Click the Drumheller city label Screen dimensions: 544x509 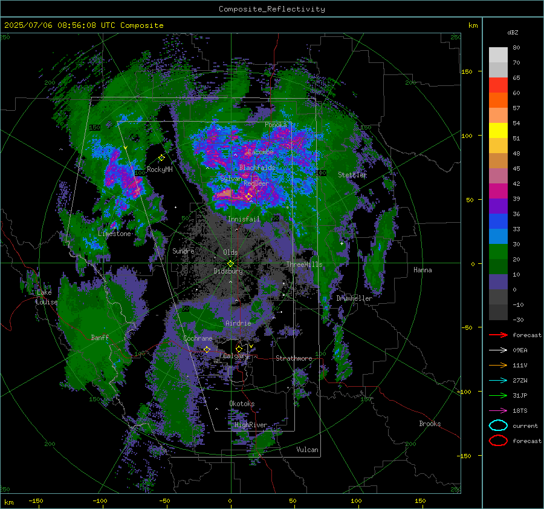click(354, 298)
